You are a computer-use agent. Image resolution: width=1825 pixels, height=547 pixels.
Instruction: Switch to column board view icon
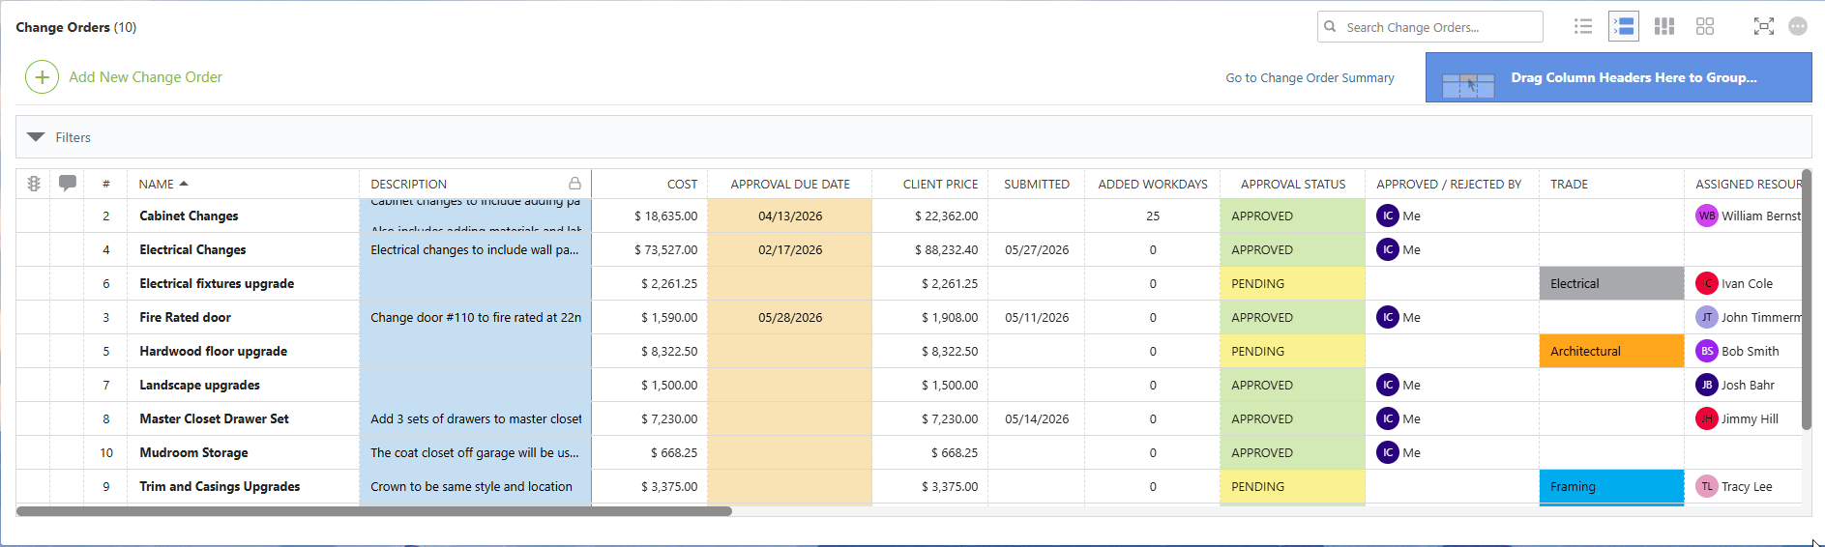tap(1664, 26)
